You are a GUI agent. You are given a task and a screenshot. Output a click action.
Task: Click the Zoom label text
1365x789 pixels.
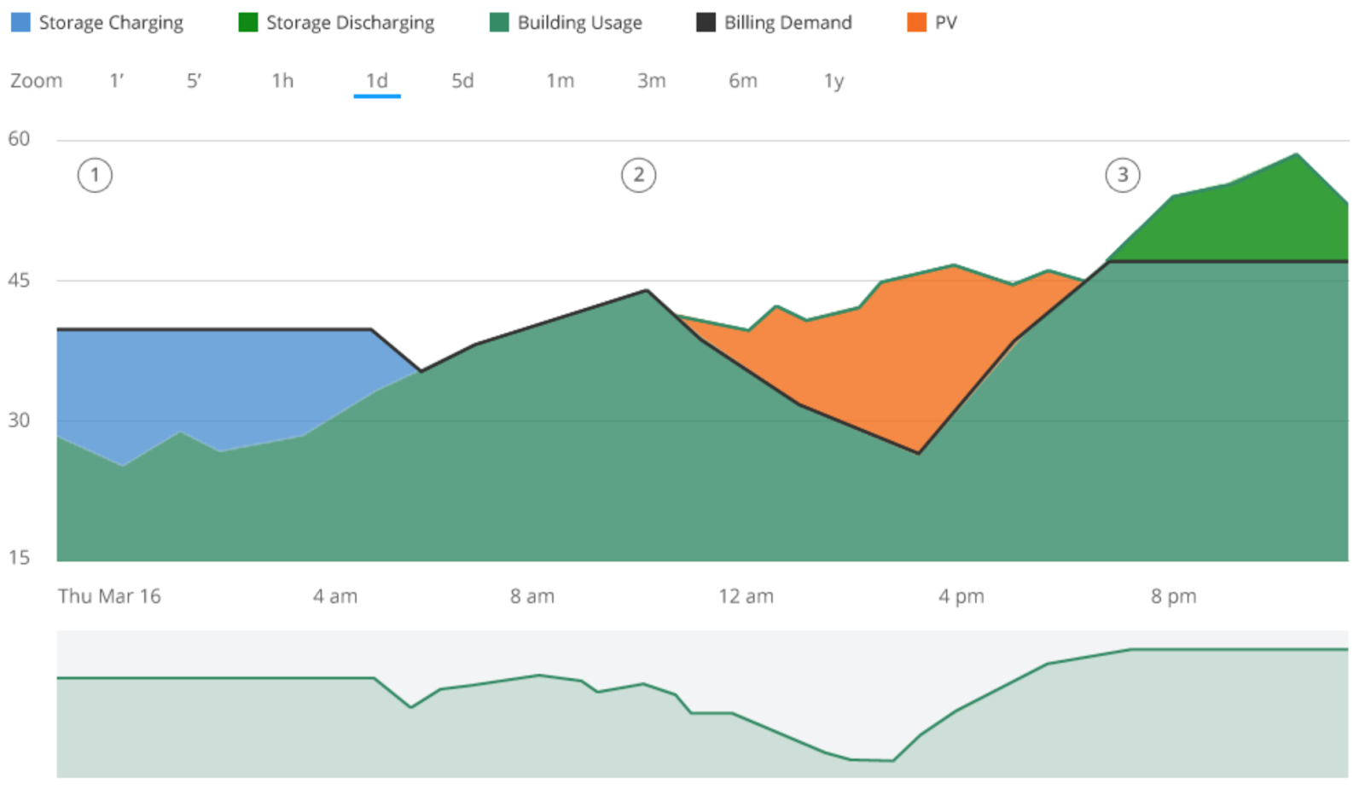tap(36, 81)
